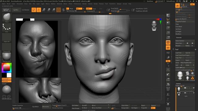Activate the Draw mode icon

coord(39,10)
